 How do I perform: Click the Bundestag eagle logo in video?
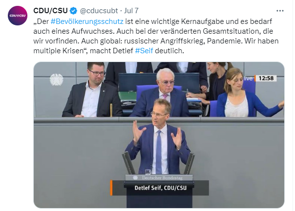[x=56, y=80]
